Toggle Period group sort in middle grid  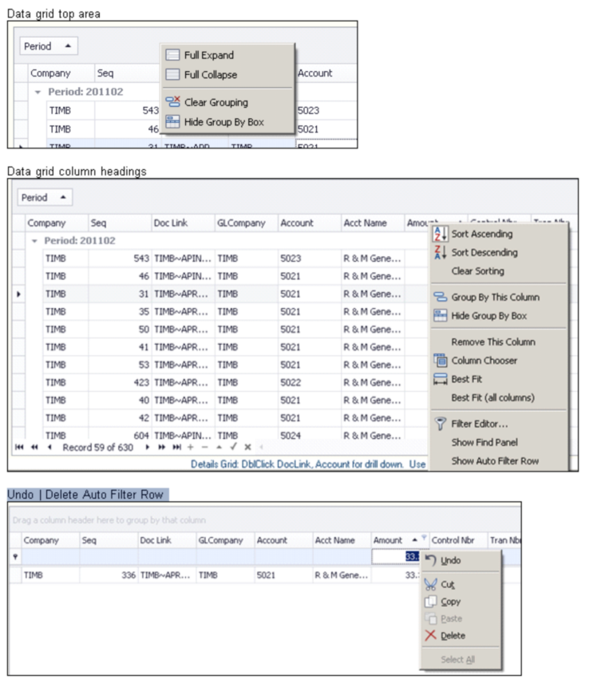[45, 197]
